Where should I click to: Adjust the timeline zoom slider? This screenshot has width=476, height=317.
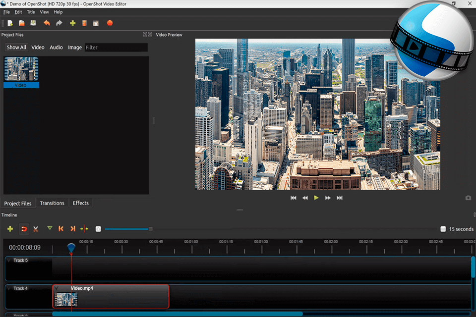pos(150,229)
